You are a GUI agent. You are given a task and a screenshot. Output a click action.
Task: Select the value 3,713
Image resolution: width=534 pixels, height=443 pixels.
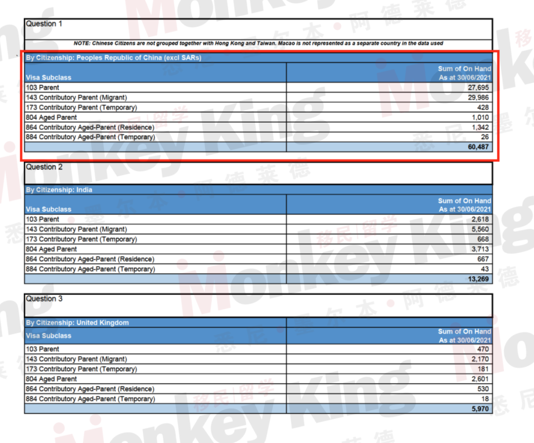[480, 249]
